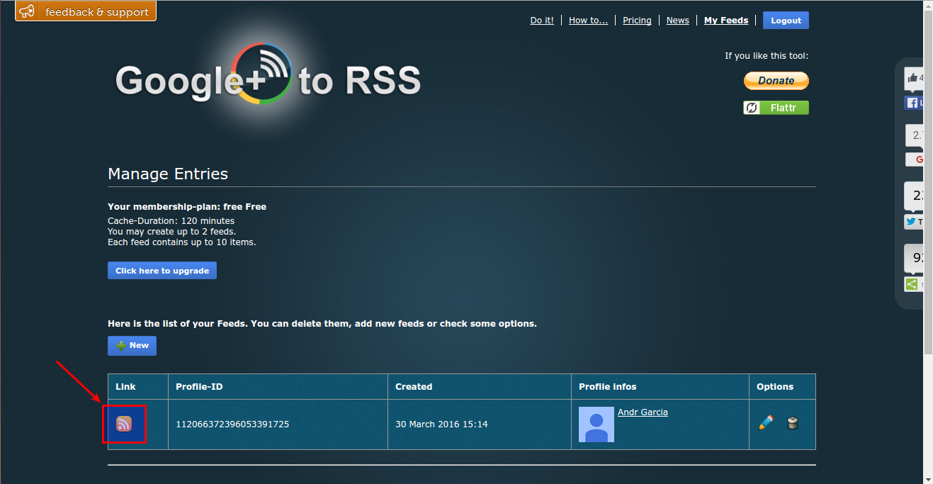Click the vertical scrollbar on the right
The height and width of the screenshot is (484, 933).
[x=927, y=177]
